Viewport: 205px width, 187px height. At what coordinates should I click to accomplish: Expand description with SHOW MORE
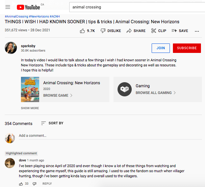30,108
